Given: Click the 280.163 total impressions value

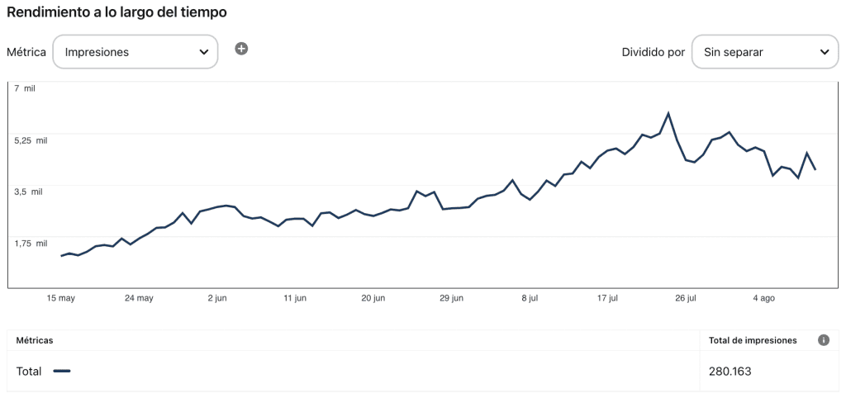Looking at the screenshot, I should 730,372.
